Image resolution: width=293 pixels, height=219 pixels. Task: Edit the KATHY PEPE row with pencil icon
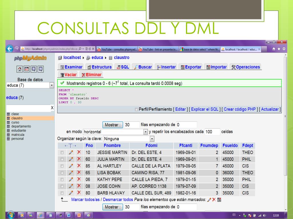tap(71, 179)
